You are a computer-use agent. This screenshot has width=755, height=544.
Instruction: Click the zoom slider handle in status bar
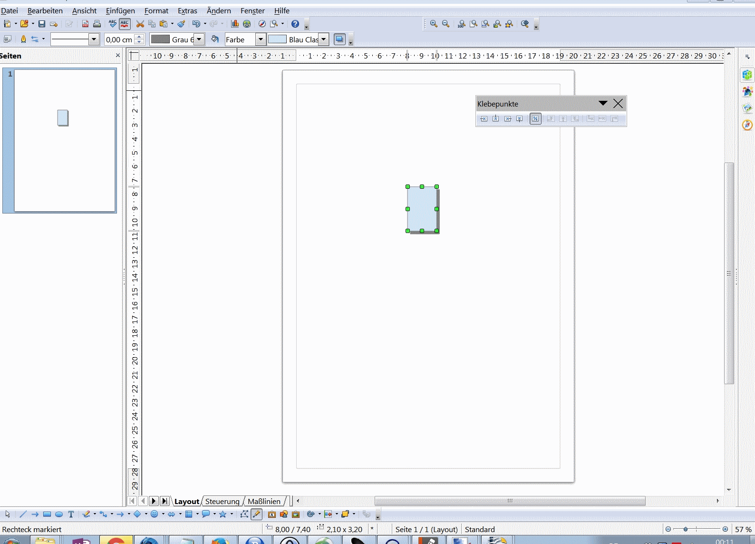[x=685, y=529]
